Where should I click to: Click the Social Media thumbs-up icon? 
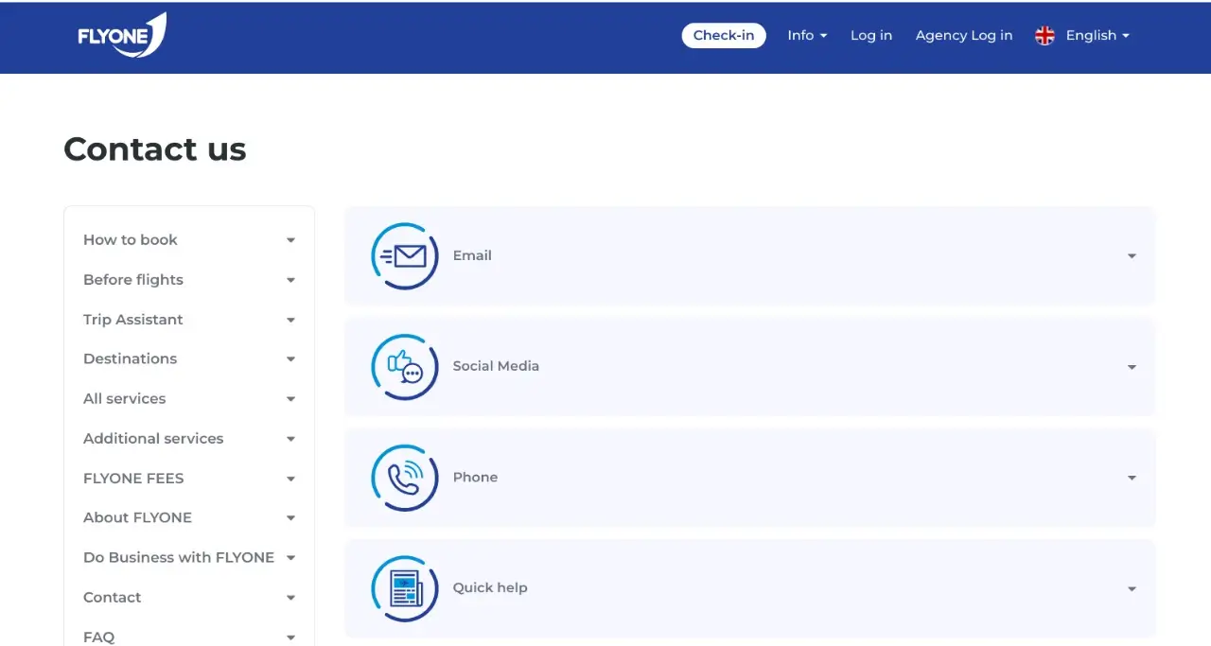(405, 367)
